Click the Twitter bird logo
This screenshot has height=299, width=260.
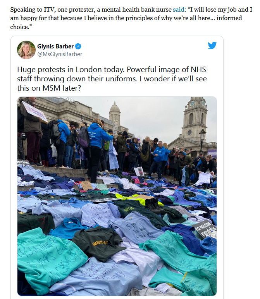click(212, 45)
